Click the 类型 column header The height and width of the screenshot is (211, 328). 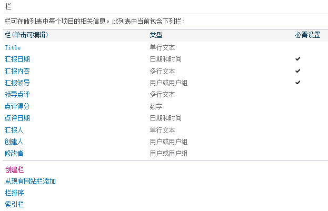click(x=156, y=35)
